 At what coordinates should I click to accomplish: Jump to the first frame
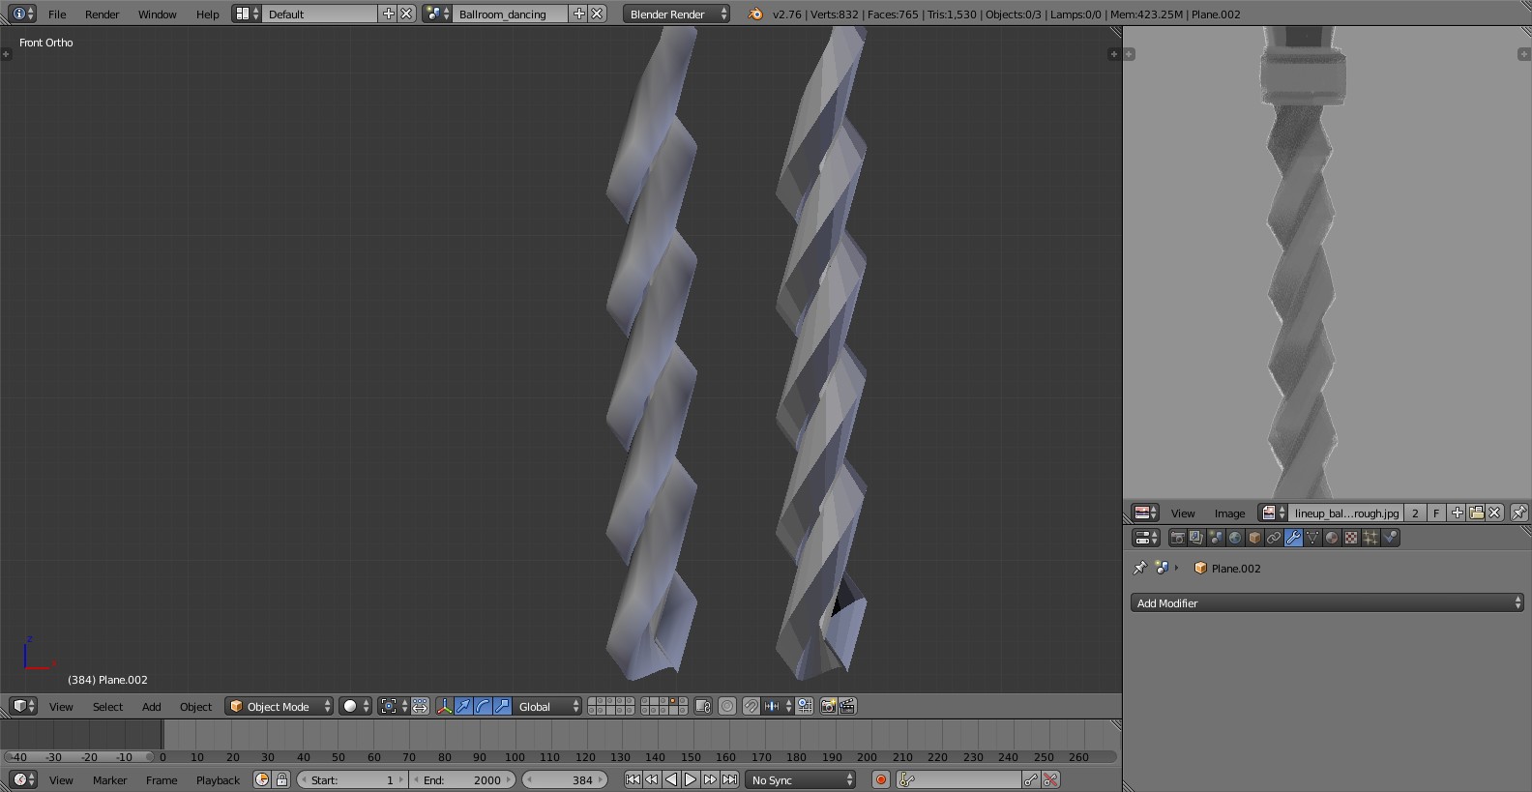click(x=633, y=779)
